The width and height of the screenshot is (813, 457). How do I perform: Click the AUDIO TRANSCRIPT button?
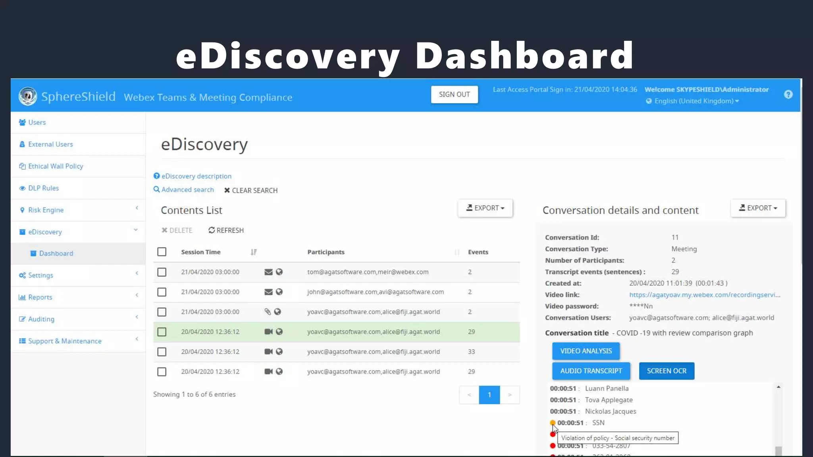tap(591, 371)
